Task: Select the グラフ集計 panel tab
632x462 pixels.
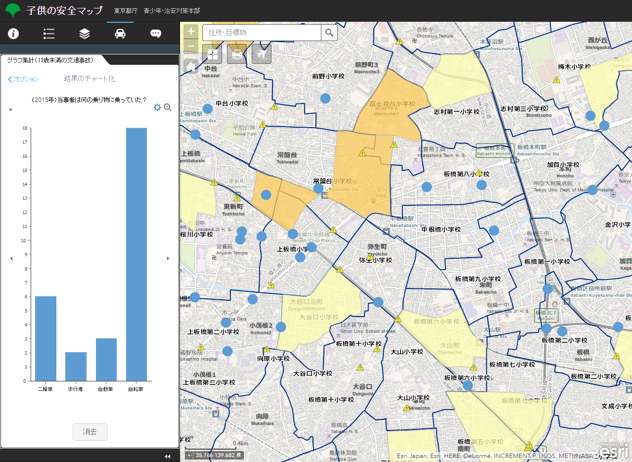Action: [x=50, y=60]
